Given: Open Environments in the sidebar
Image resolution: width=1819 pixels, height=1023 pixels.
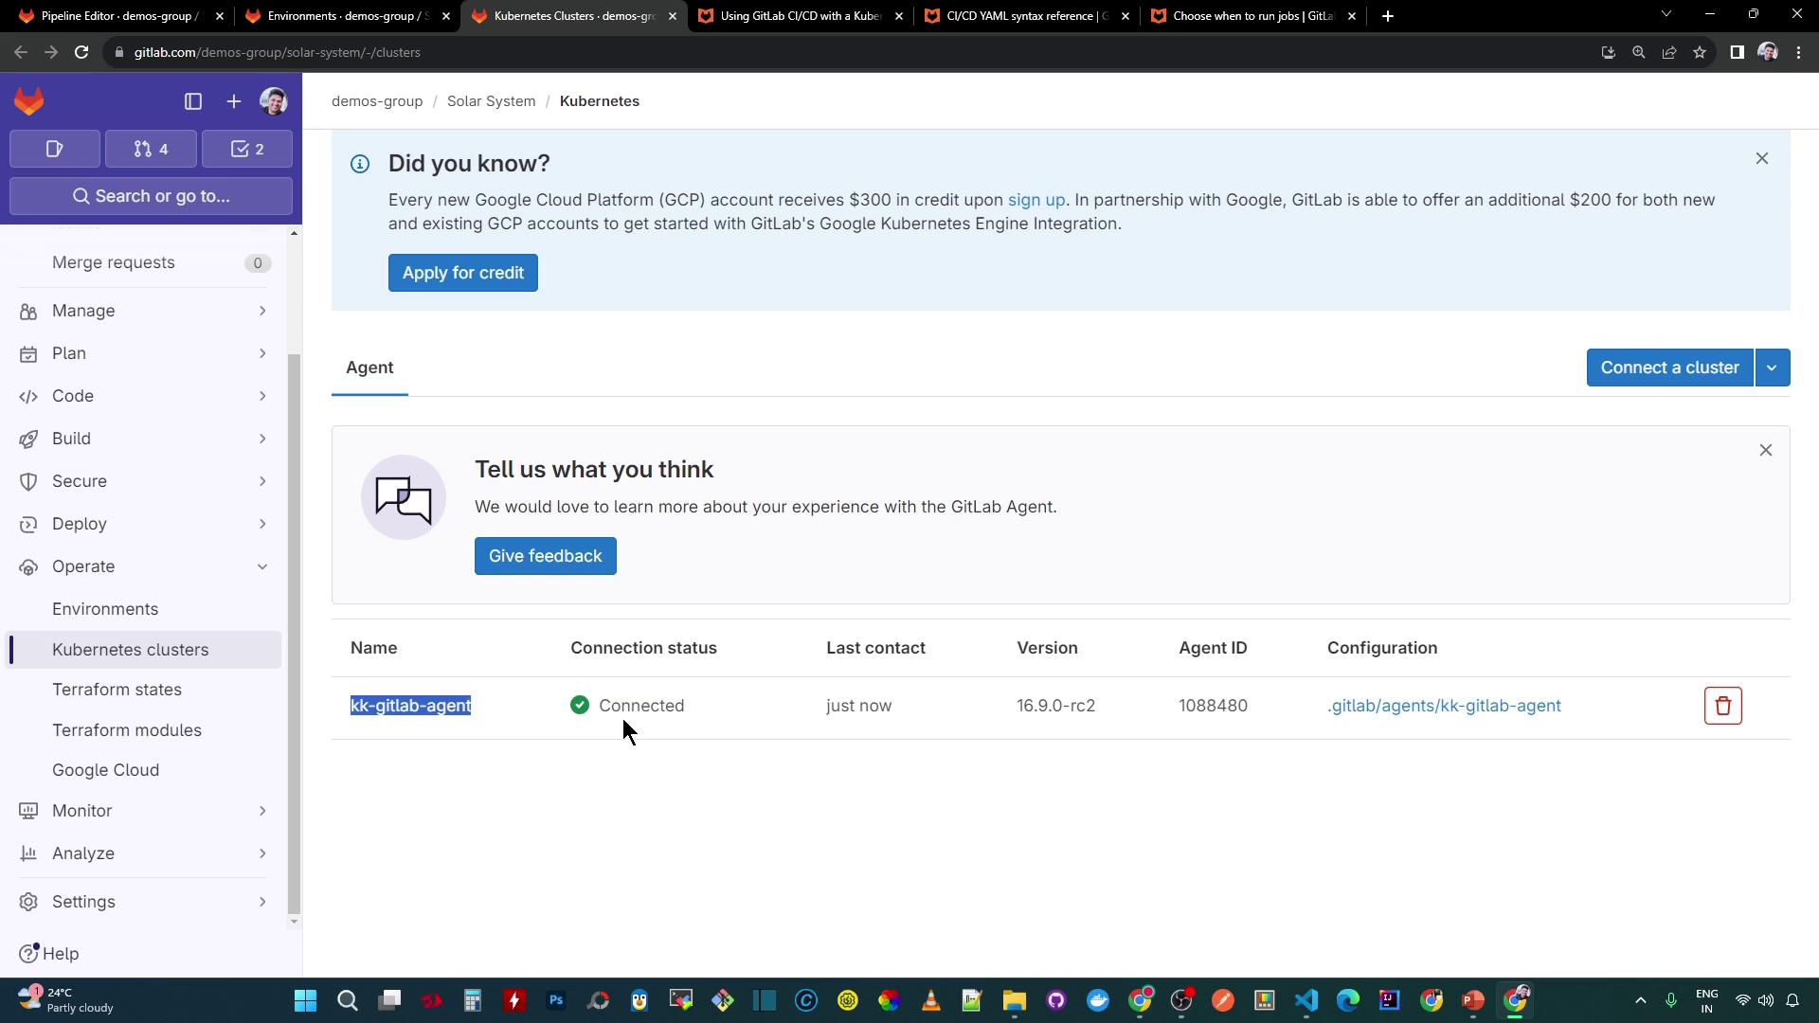Looking at the screenshot, I should coord(105,609).
